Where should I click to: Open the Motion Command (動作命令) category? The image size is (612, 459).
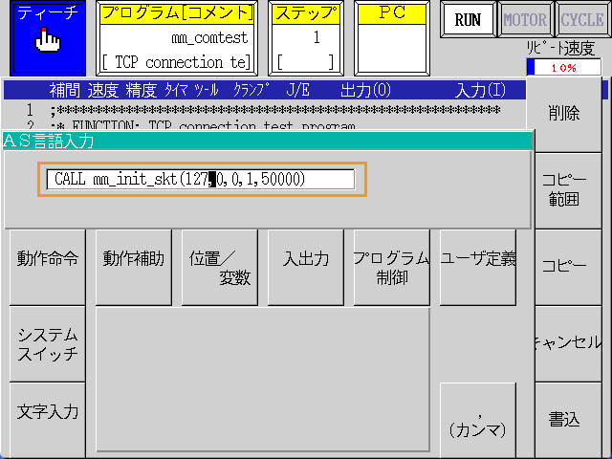coord(48,267)
